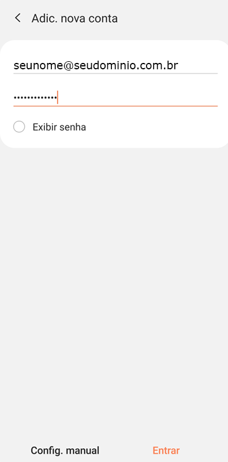
Task: Go back using the arrow icon
Action: pos(18,18)
